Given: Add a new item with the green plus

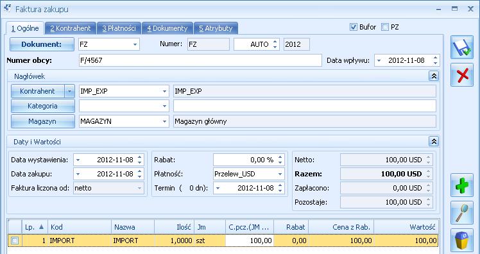Looking at the screenshot, I should [462, 185].
